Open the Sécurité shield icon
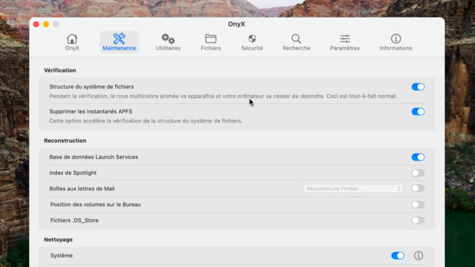Viewport: 475px width, 267px height. [252, 39]
